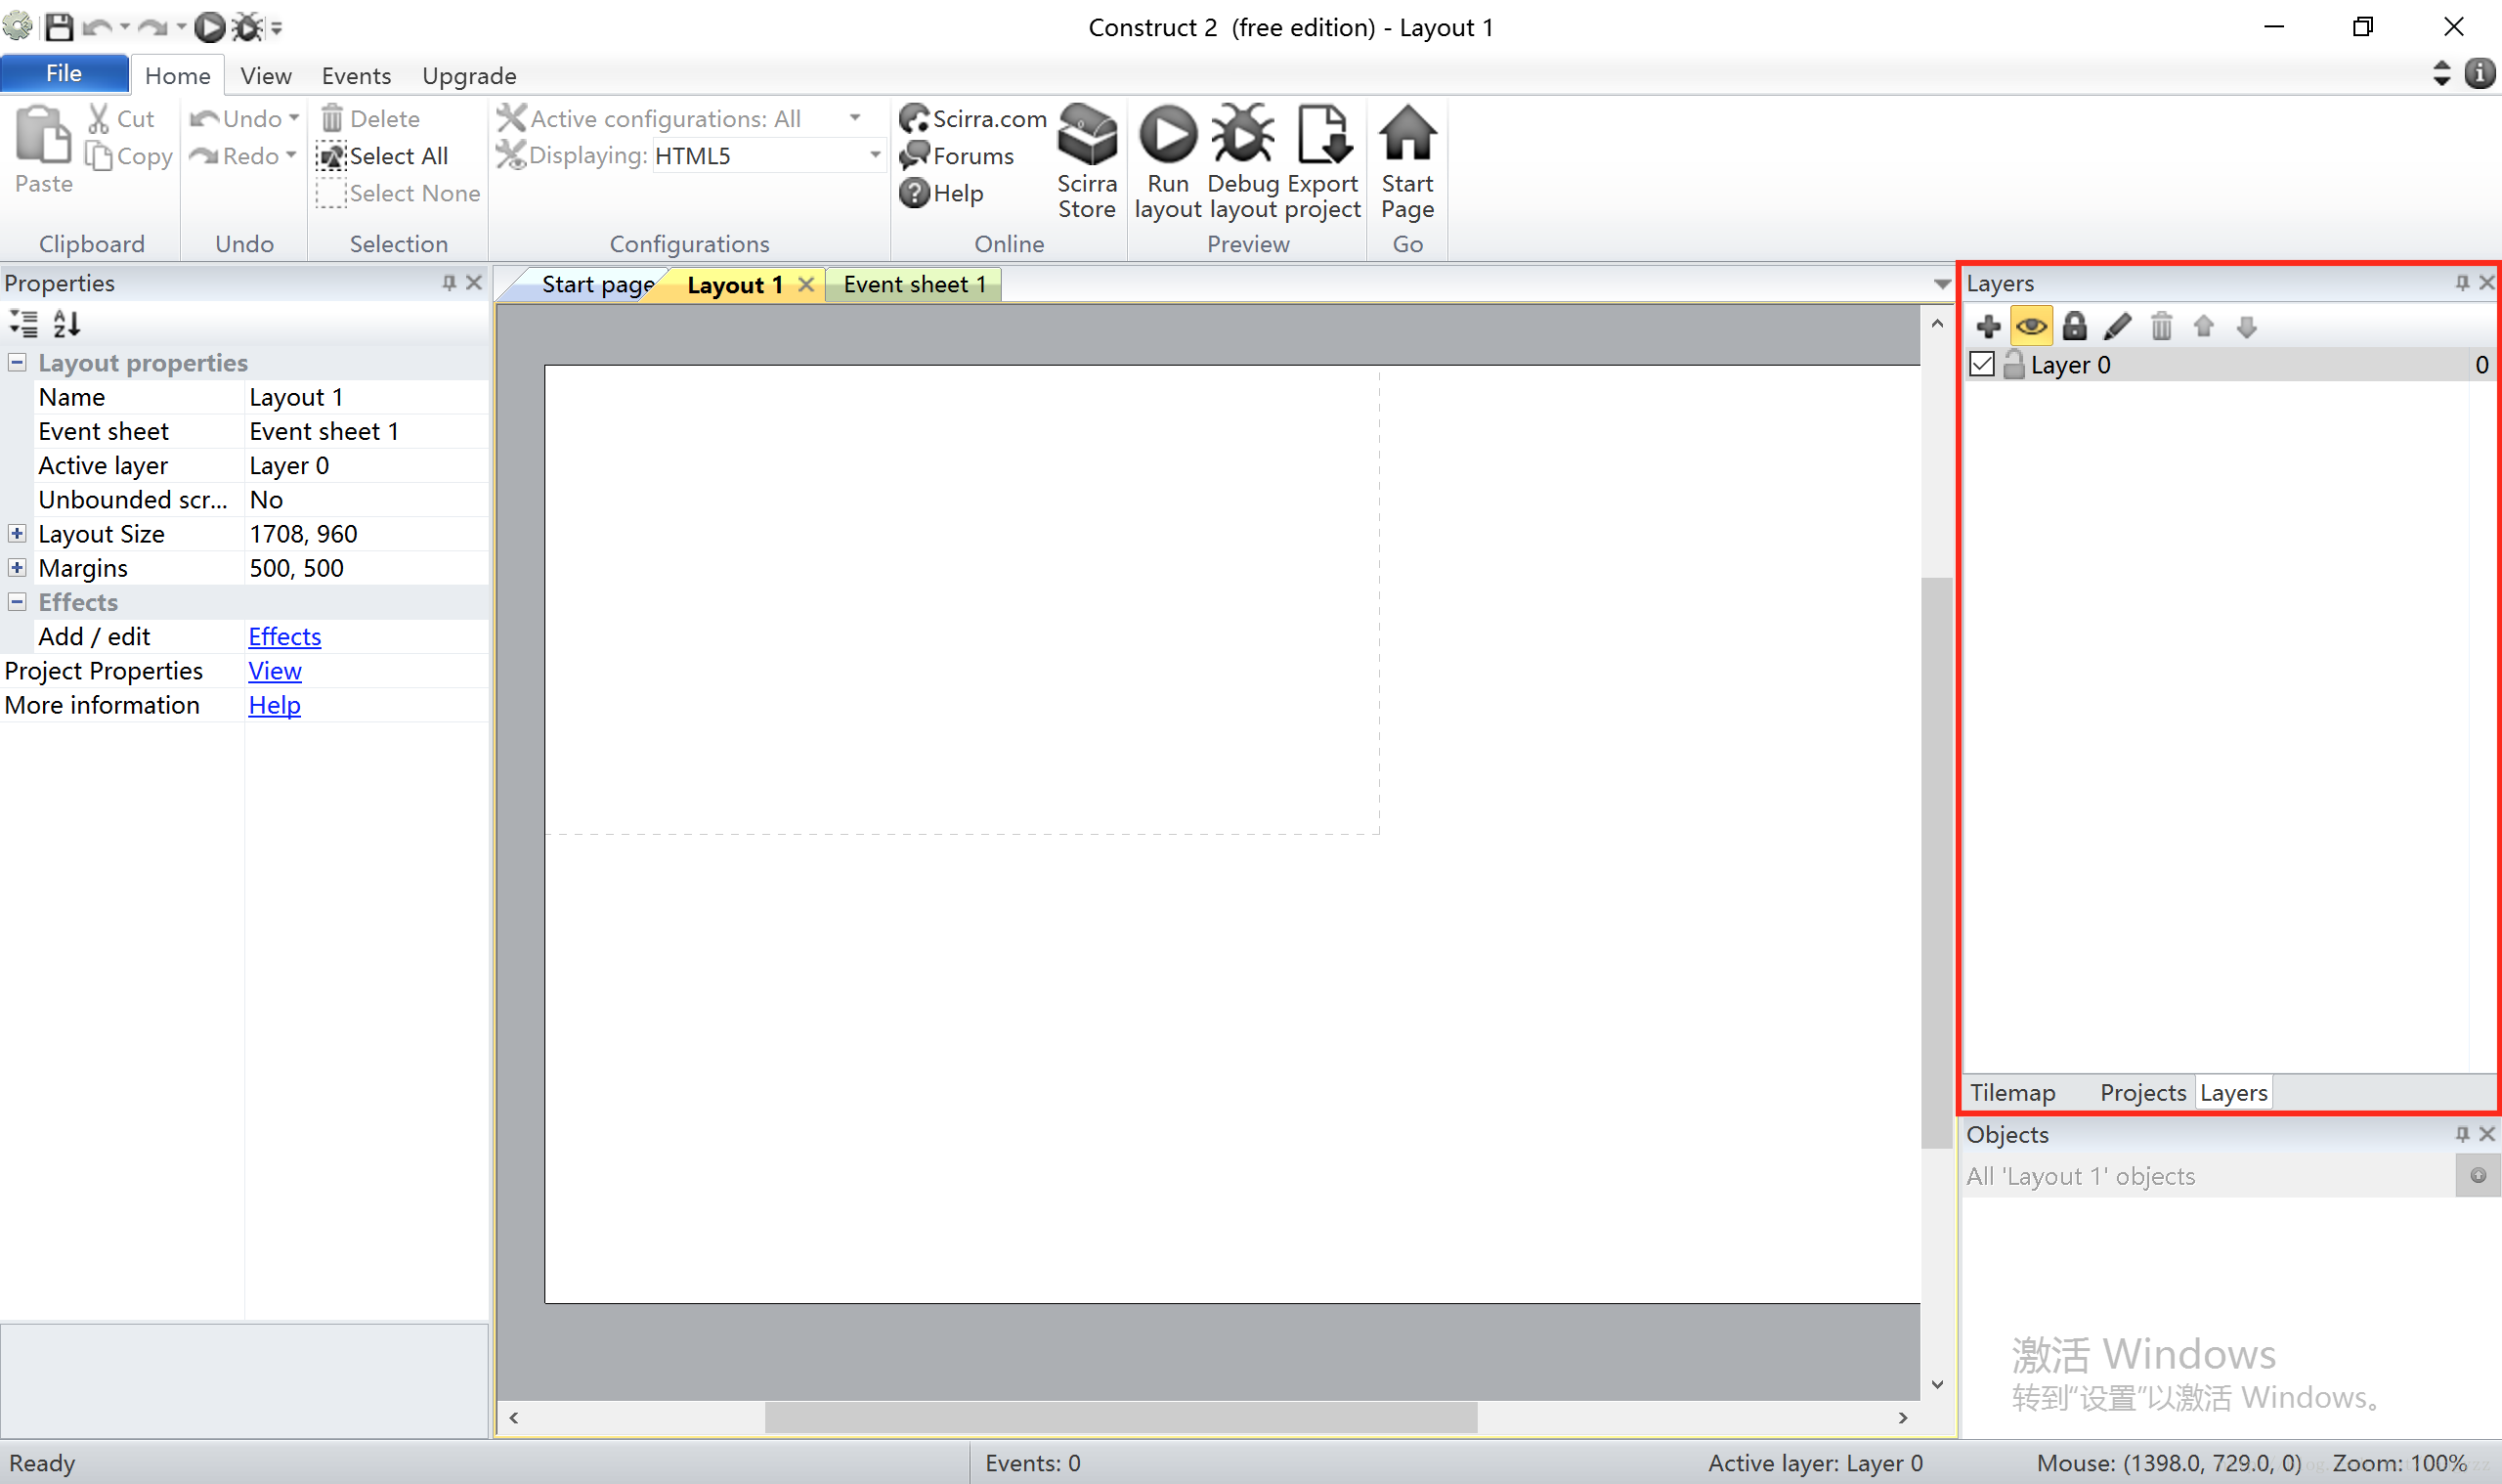2502x1484 pixels.
Task: Select the Start page tab
Action: (597, 284)
